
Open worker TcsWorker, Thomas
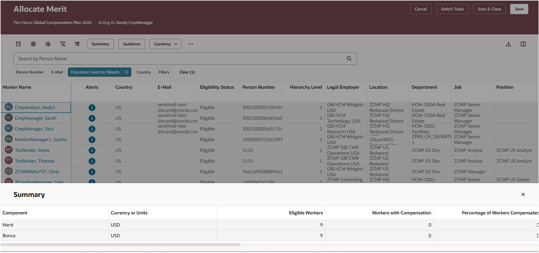[x=35, y=161]
